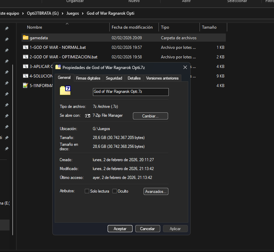Click the large 7z archive icon in General tab
Screen dimensions: 274x252
(65, 90)
